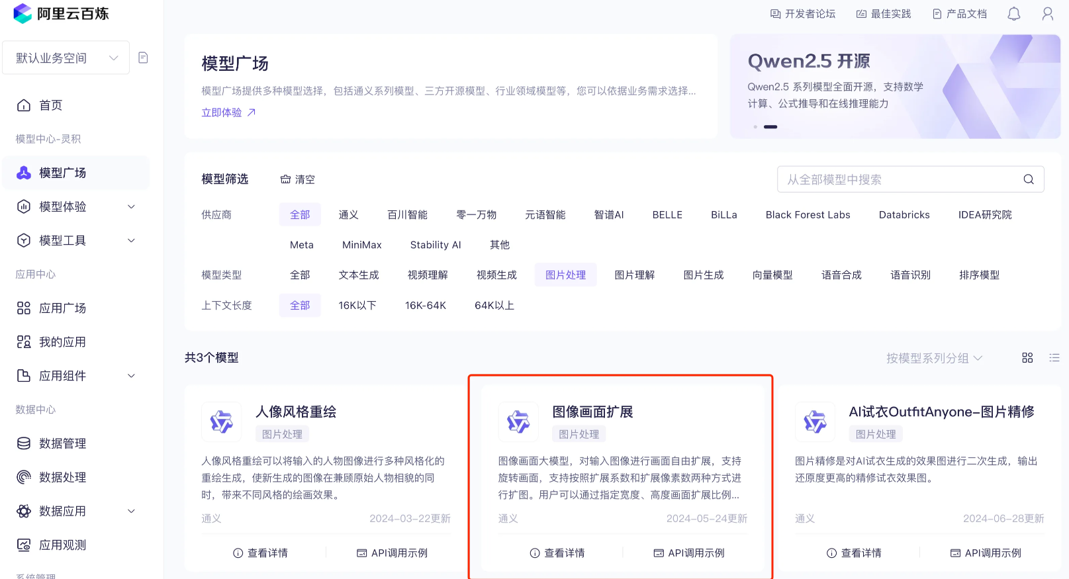Open 按模型系列分组 grouping dropdown
This screenshot has height=579, width=1069.
point(934,358)
